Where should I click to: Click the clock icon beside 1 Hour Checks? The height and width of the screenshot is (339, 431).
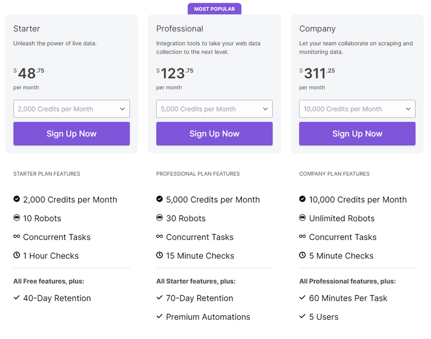coord(17,255)
